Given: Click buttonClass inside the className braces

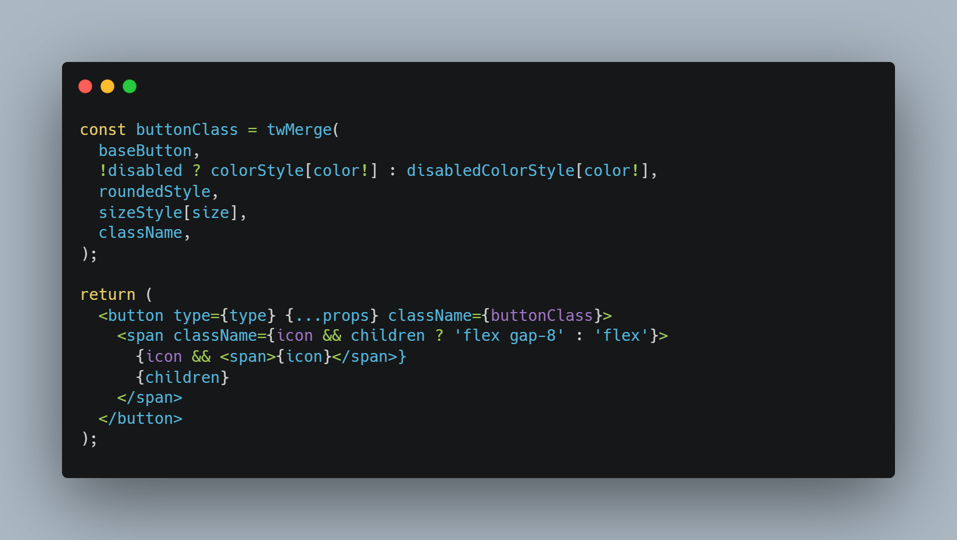Looking at the screenshot, I should [x=542, y=315].
